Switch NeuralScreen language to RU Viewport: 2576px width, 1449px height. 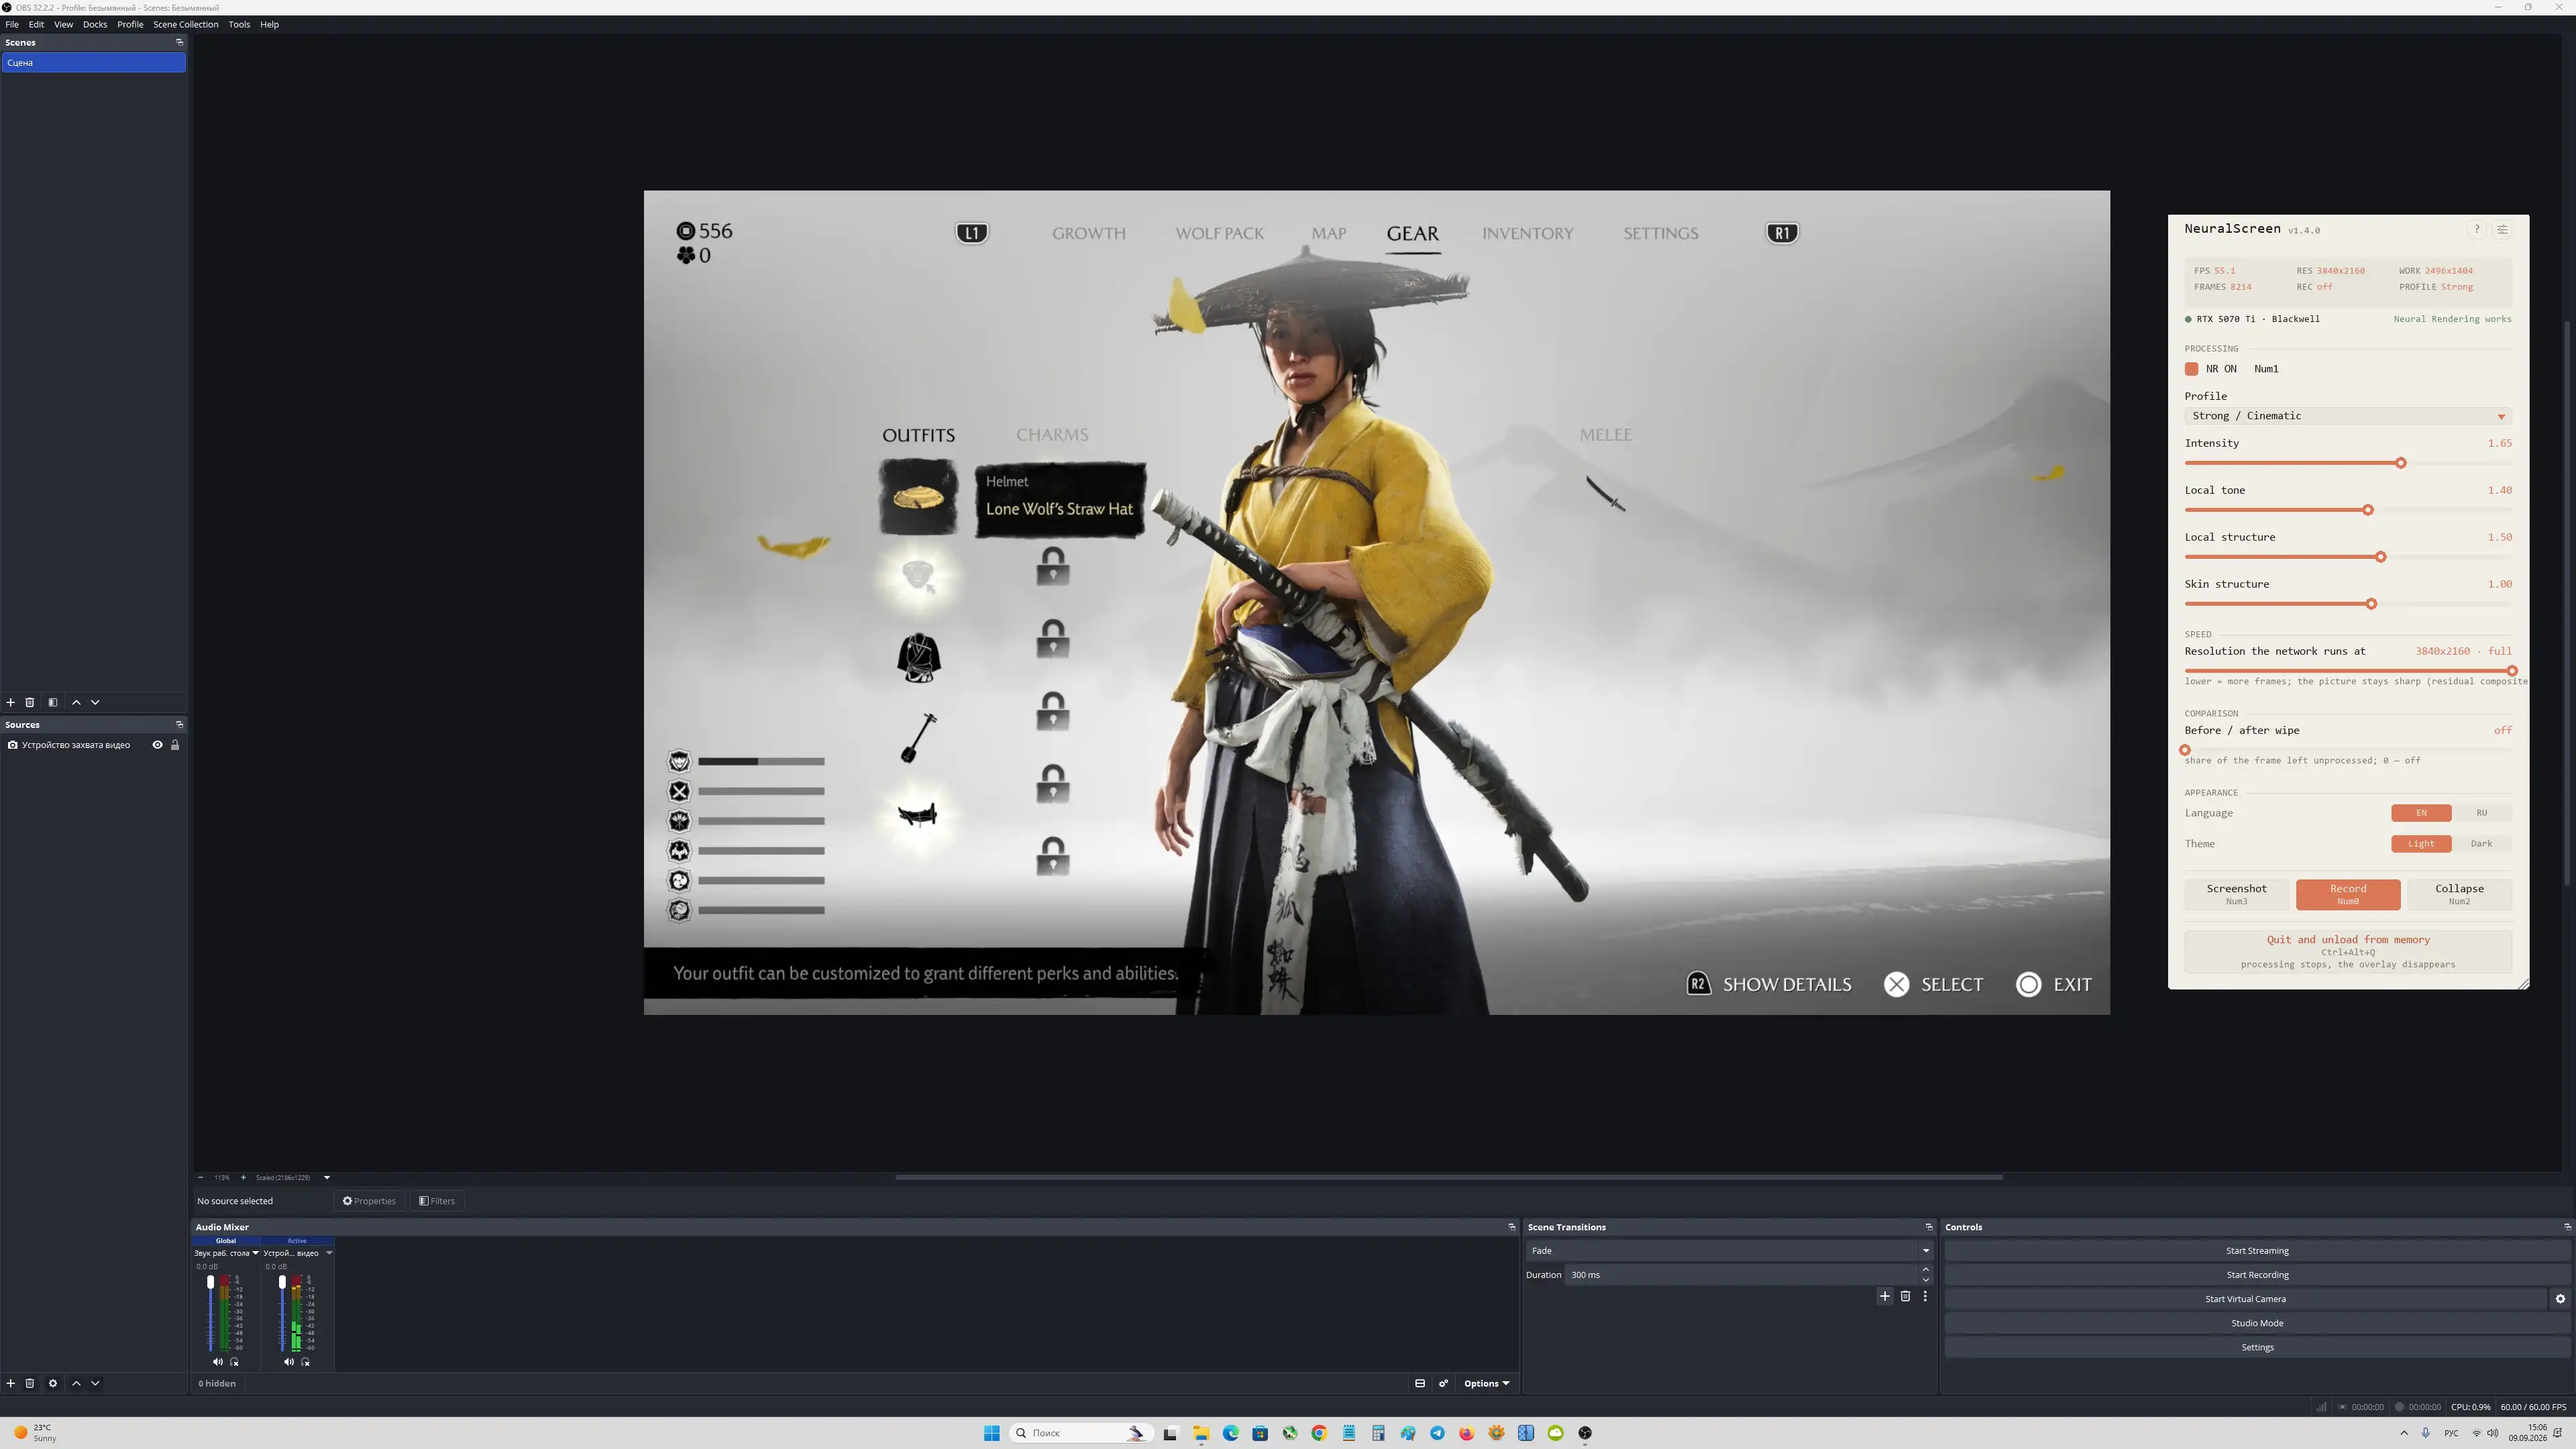tap(2481, 813)
